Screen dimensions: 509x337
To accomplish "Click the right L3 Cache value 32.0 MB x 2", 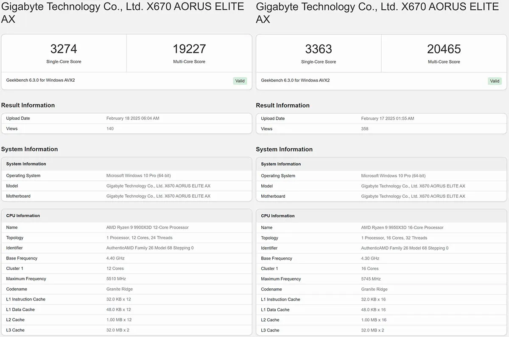I will pos(373,330).
